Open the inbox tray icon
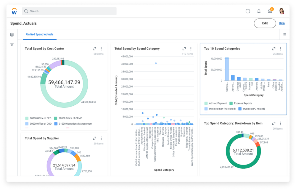The image size is (296, 190). 270,11
